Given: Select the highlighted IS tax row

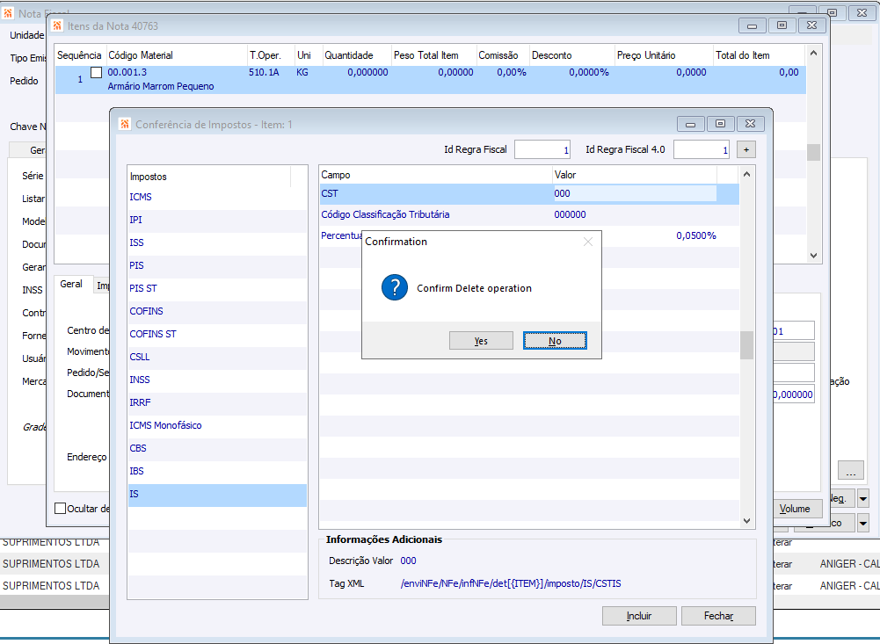Looking at the screenshot, I should coord(217,495).
